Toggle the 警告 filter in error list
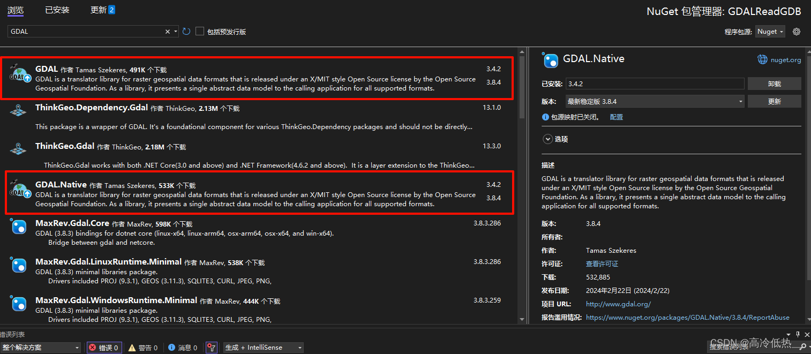811x354 pixels. pos(142,347)
